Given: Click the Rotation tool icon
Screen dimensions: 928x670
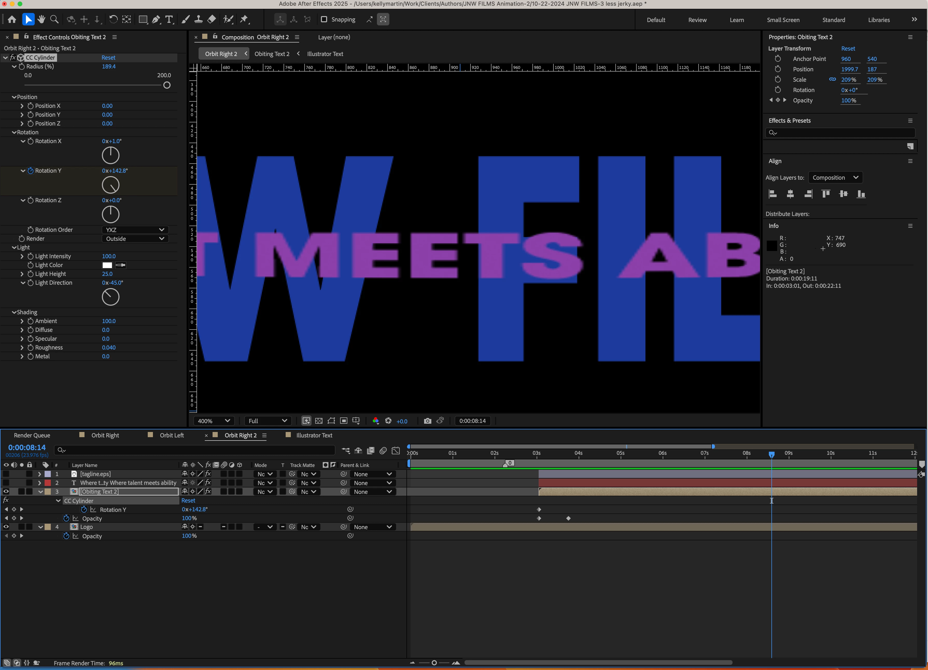Looking at the screenshot, I should click(x=113, y=19).
